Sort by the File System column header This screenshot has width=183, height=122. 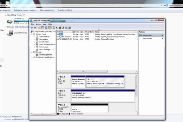(x=89, y=32)
